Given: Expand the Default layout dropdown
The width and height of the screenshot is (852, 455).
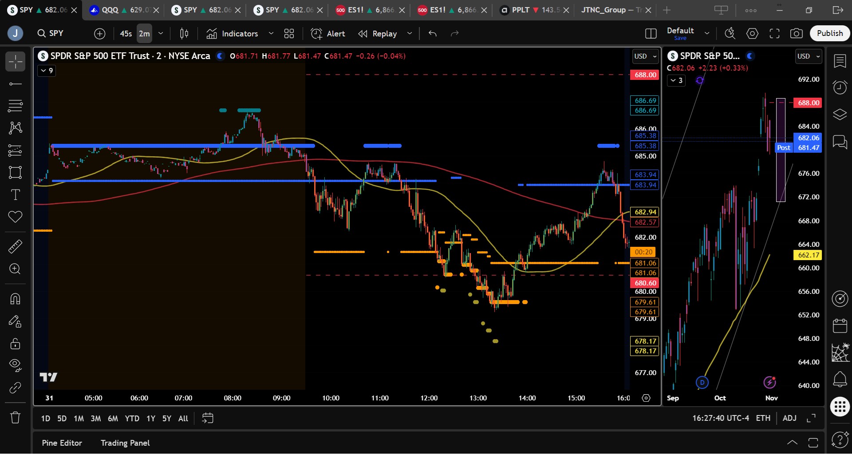Looking at the screenshot, I should click(707, 33).
